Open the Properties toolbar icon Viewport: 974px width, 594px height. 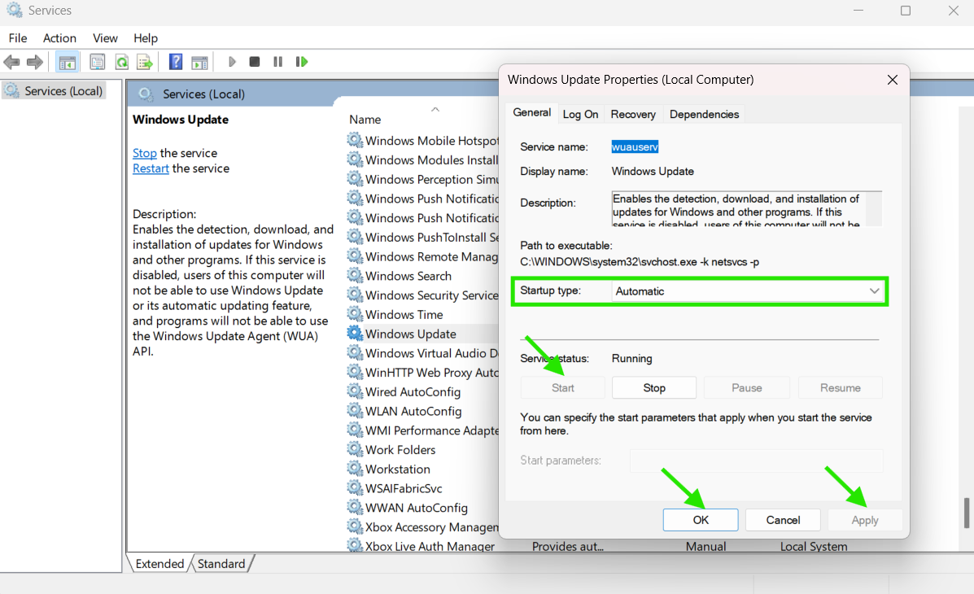(97, 62)
